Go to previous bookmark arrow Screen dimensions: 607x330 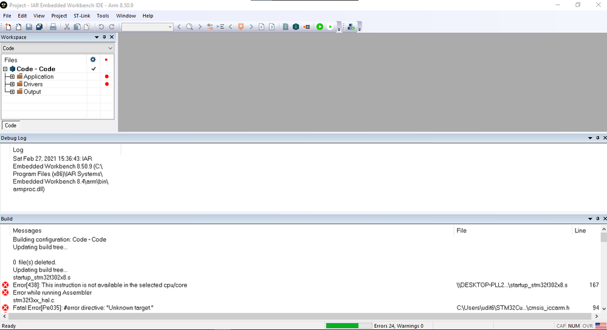pos(231,27)
